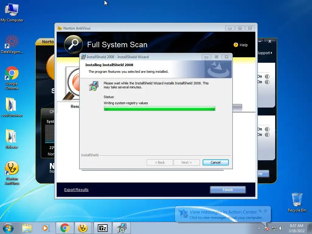Click Finish in Full System Scan window
Viewport: 312px width, 234px height.
tap(228, 190)
